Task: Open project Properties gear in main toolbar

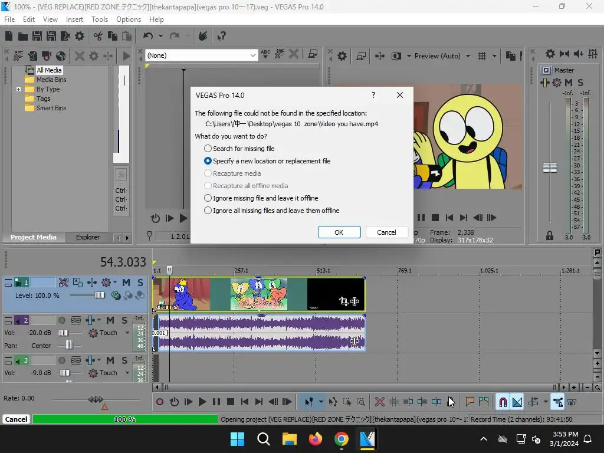Action: pos(80,36)
